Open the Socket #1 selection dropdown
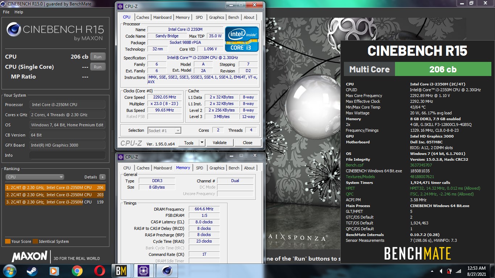This screenshot has height=278, width=495. [164, 130]
